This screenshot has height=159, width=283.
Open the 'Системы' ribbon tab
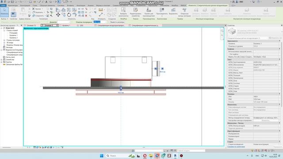[x=61, y=5]
